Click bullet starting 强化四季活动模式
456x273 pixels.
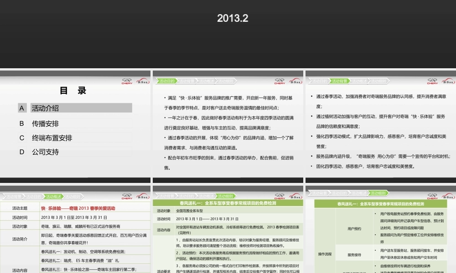pyautogui.click(x=378, y=142)
